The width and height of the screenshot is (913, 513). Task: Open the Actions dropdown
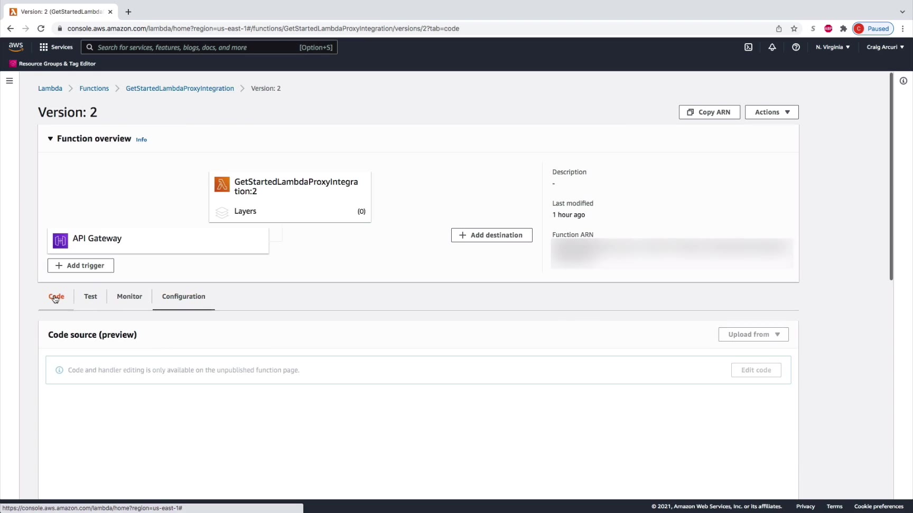(772, 112)
